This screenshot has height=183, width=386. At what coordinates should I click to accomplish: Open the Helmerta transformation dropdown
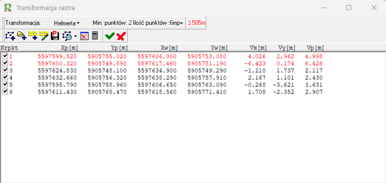pyautogui.click(x=66, y=23)
